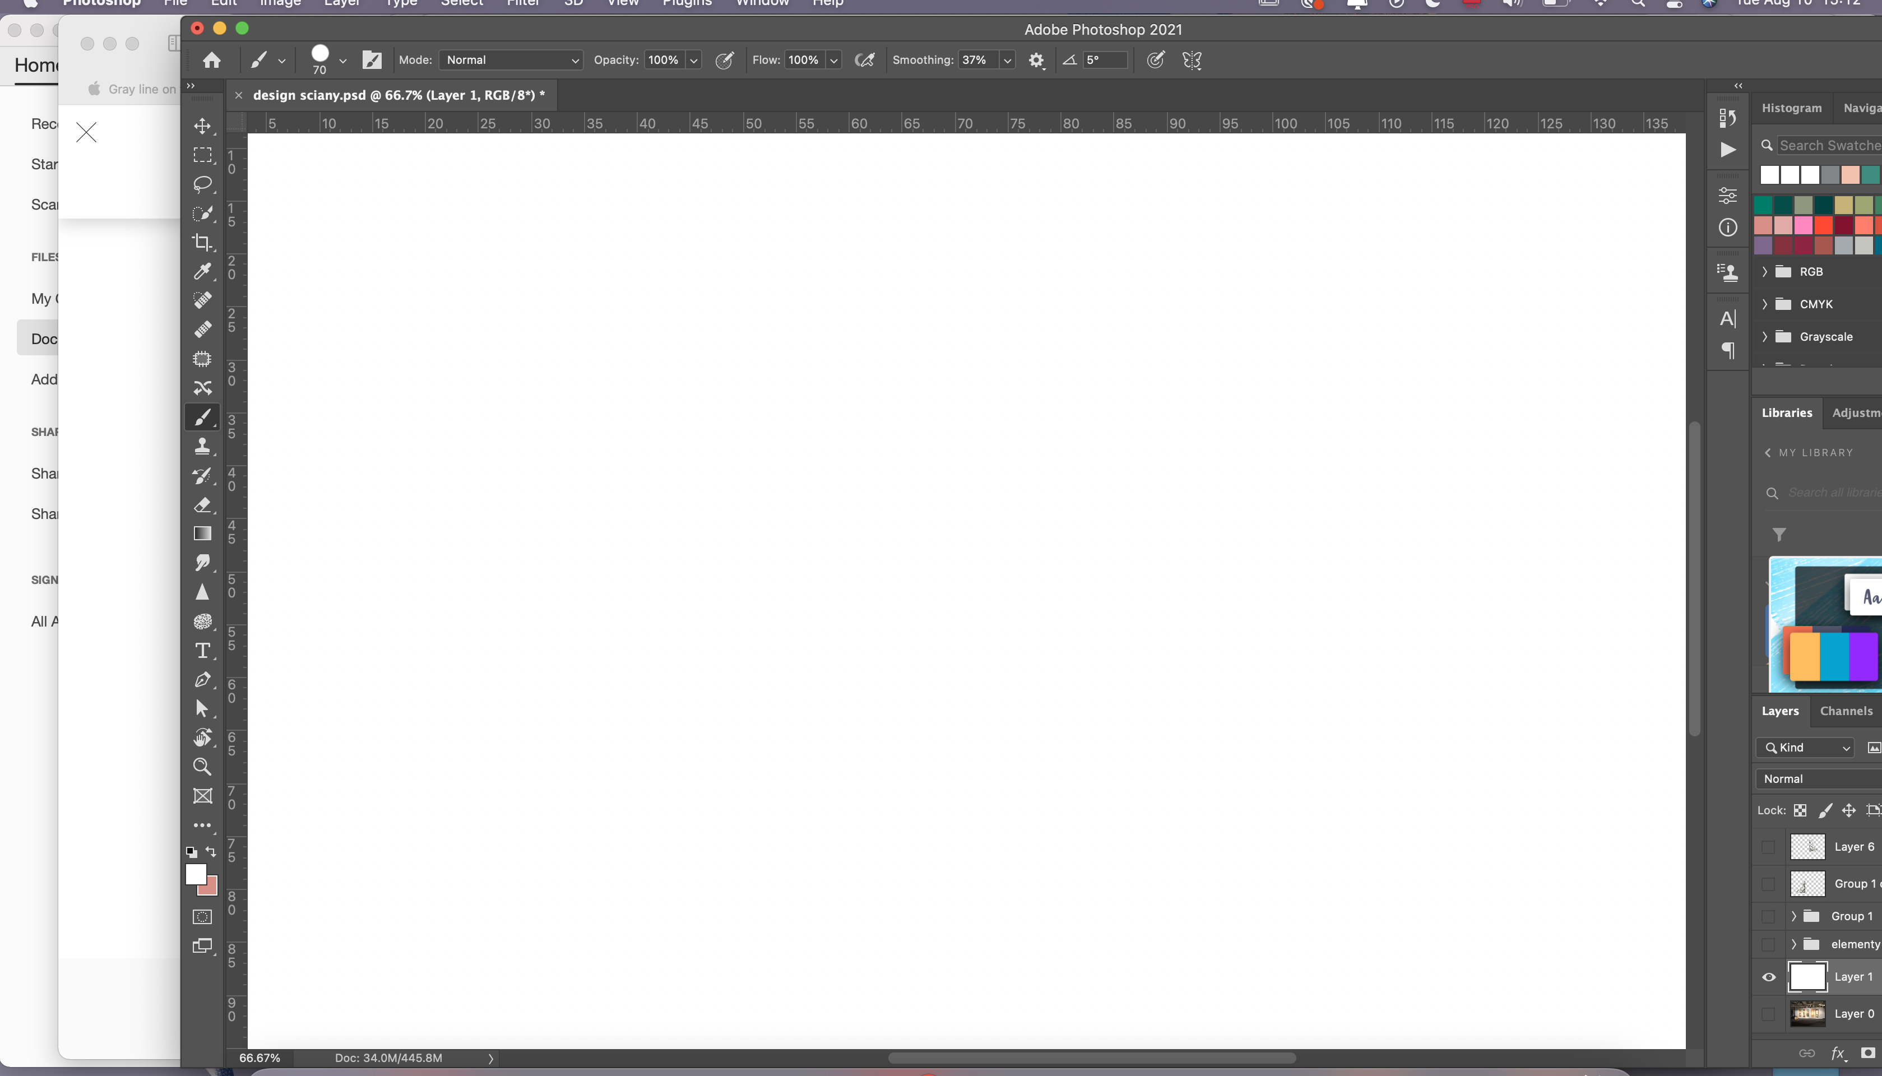Go back to MY LIBRARY list

[1768, 453]
